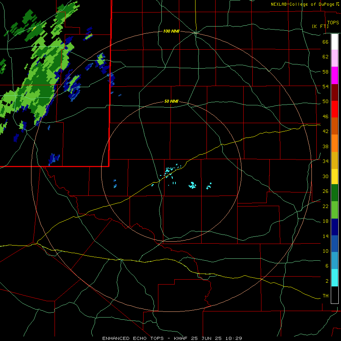The image size is (341, 341).
Task: Click the "100 NMI" range ring label
Action: click(x=171, y=31)
